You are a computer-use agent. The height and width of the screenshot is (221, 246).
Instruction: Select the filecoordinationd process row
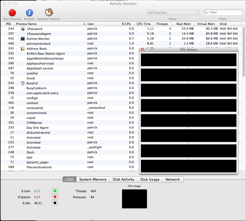[70, 167]
